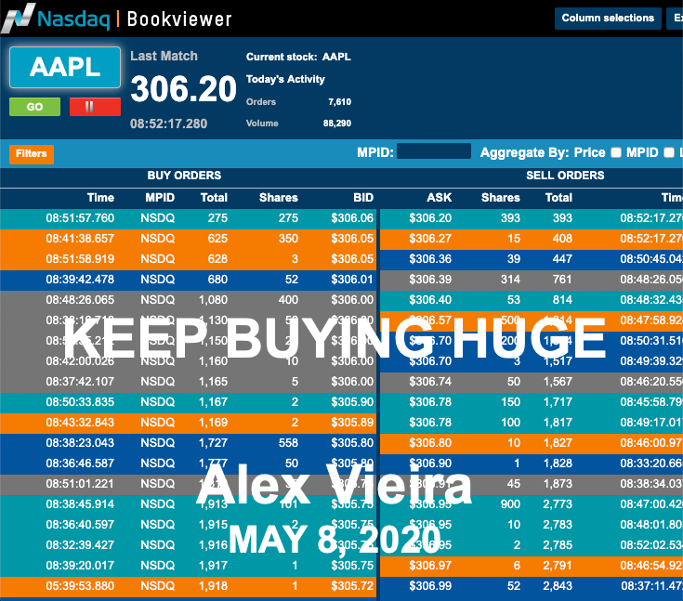Screen dimensions: 683x601
Task: Select ask price $306.99
Action: click(x=430, y=586)
